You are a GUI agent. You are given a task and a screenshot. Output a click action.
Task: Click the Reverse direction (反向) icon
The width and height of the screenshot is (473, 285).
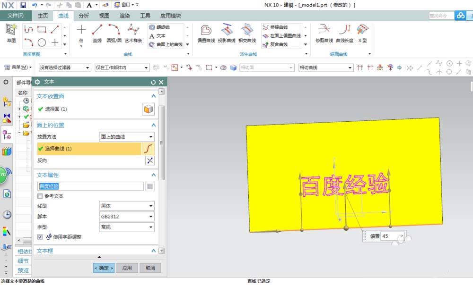[x=150, y=160]
